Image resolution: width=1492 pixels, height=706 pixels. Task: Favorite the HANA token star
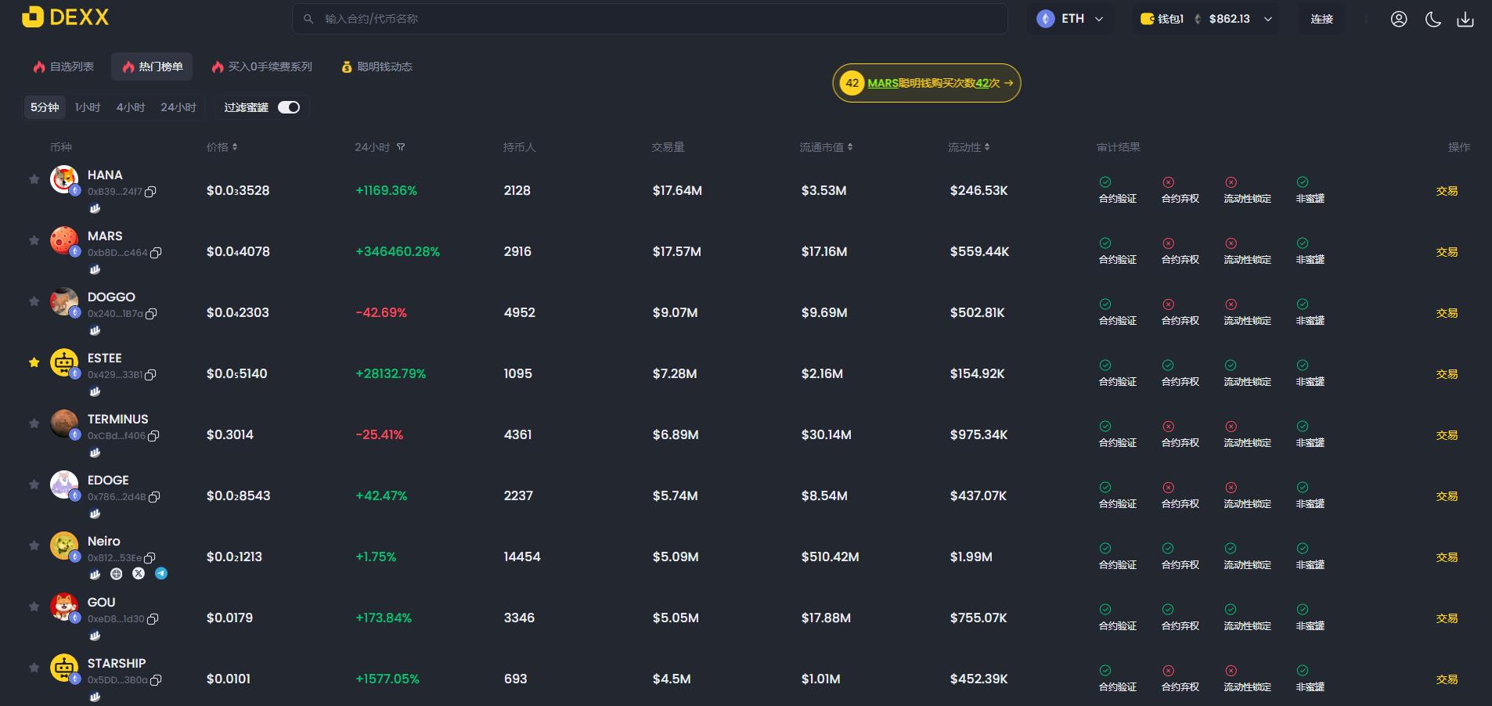[34, 179]
